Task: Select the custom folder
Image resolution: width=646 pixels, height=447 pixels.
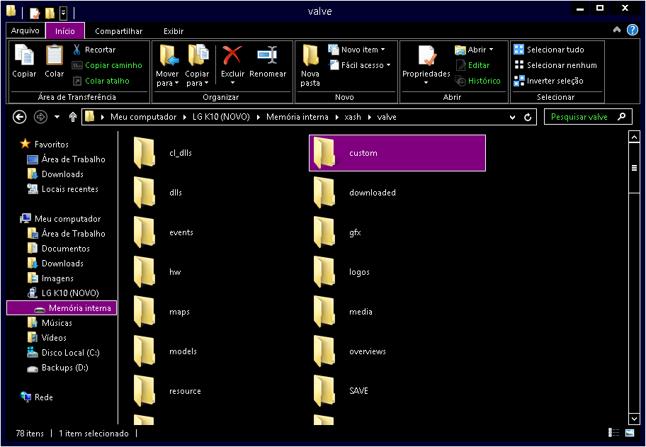Action: [397, 153]
